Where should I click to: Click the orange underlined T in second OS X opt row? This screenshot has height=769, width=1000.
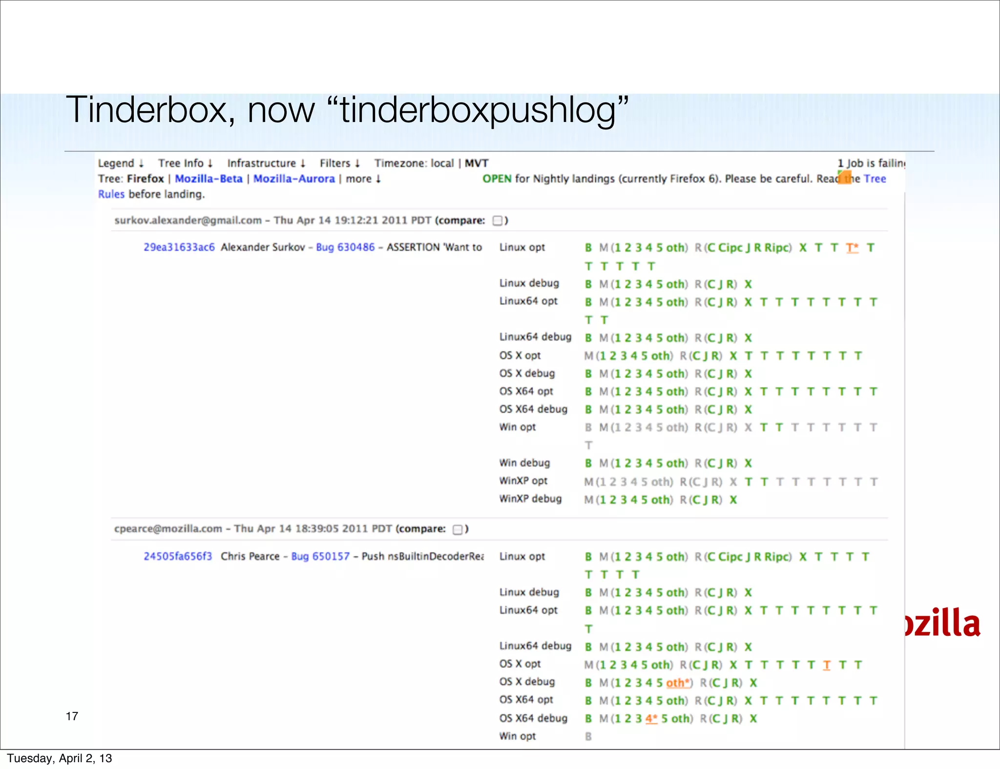(x=826, y=665)
